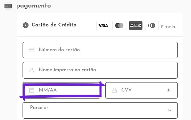191x120 pixels.
Task: Click the AMEX card logo
Action: pyautogui.click(x=136, y=26)
